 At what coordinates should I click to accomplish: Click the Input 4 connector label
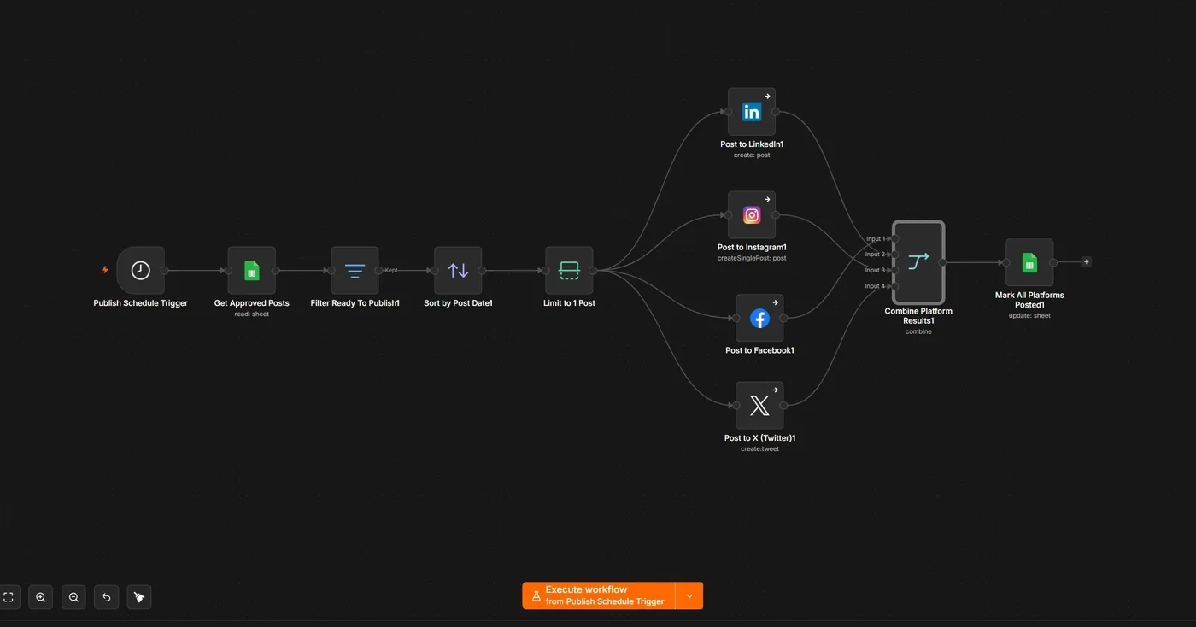point(875,286)
